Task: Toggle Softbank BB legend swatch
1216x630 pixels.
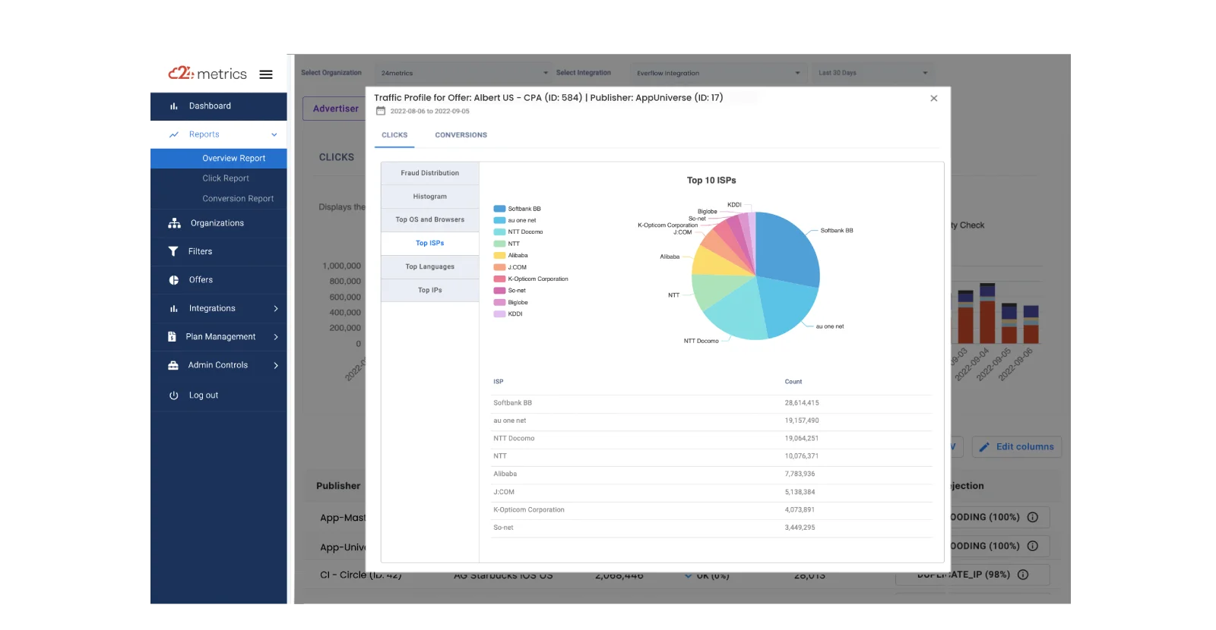Action: [x=499, y=209]
